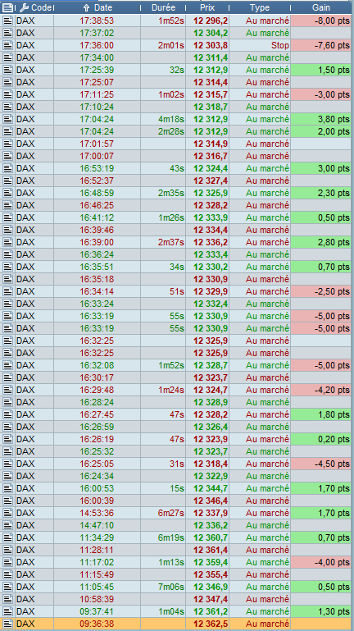
Task: Open the detail icon for the 16:39:00 order
Action: point(7,242)
